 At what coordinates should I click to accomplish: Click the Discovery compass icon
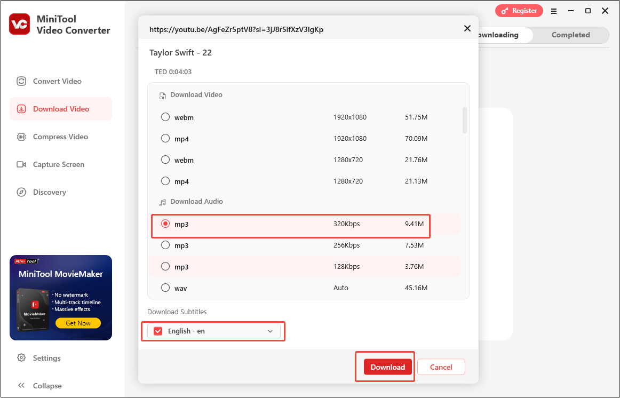point(21,192)
